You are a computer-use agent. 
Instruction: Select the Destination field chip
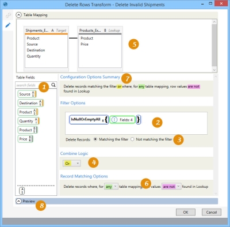pyautogui.click(x=31, y=103)
